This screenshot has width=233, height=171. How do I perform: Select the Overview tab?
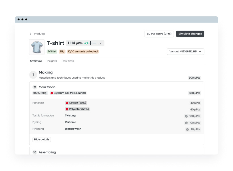(36, 61)
